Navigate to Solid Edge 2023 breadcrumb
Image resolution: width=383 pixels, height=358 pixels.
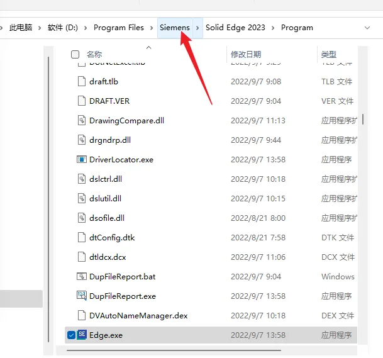[235, 28]
